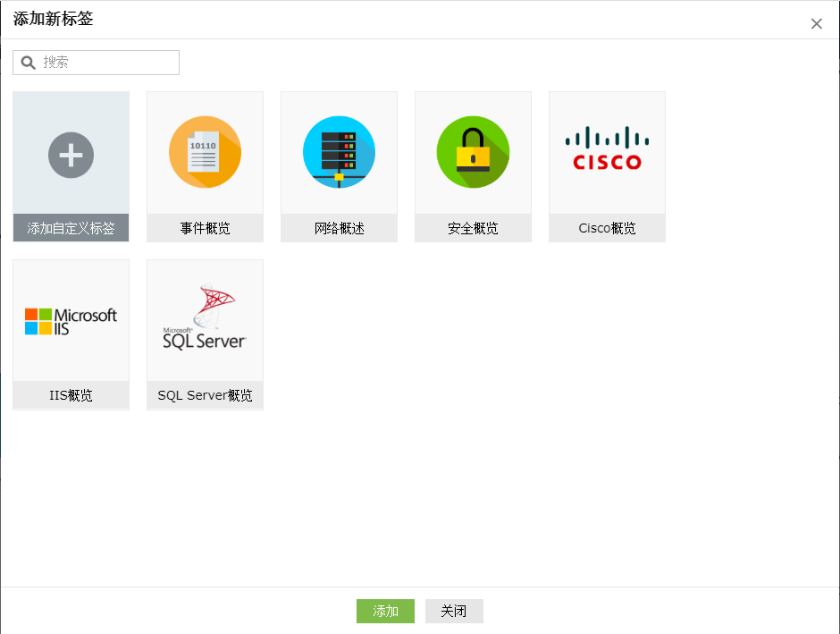This screenshot has height=634, width=840.
Task: Select the 事件概览 document icon
Action: click(205, 152)
